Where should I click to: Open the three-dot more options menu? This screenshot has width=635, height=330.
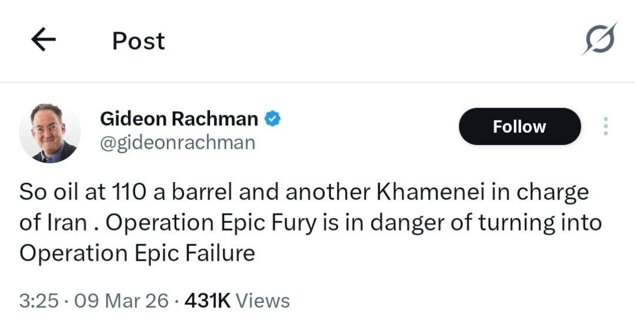click(x=606, y=126)
